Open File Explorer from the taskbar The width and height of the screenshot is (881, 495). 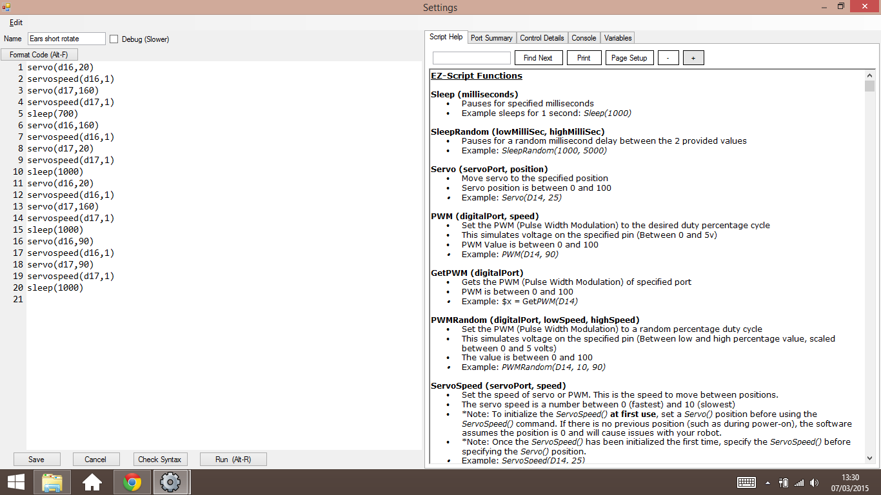point(52,481)
